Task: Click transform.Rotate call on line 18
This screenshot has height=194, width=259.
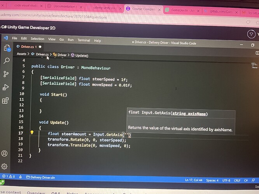Action: click(87, 140)
